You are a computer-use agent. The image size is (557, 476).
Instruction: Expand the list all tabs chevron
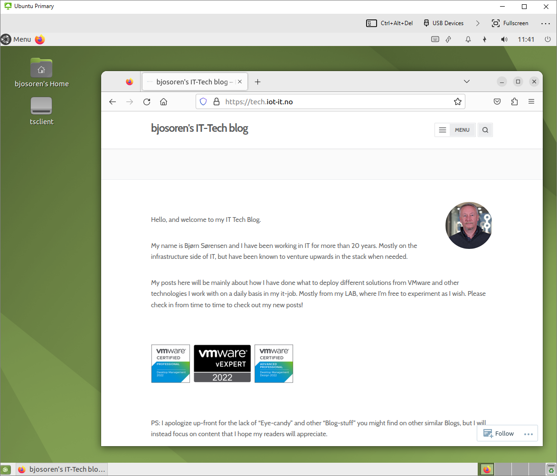[467, 82]
